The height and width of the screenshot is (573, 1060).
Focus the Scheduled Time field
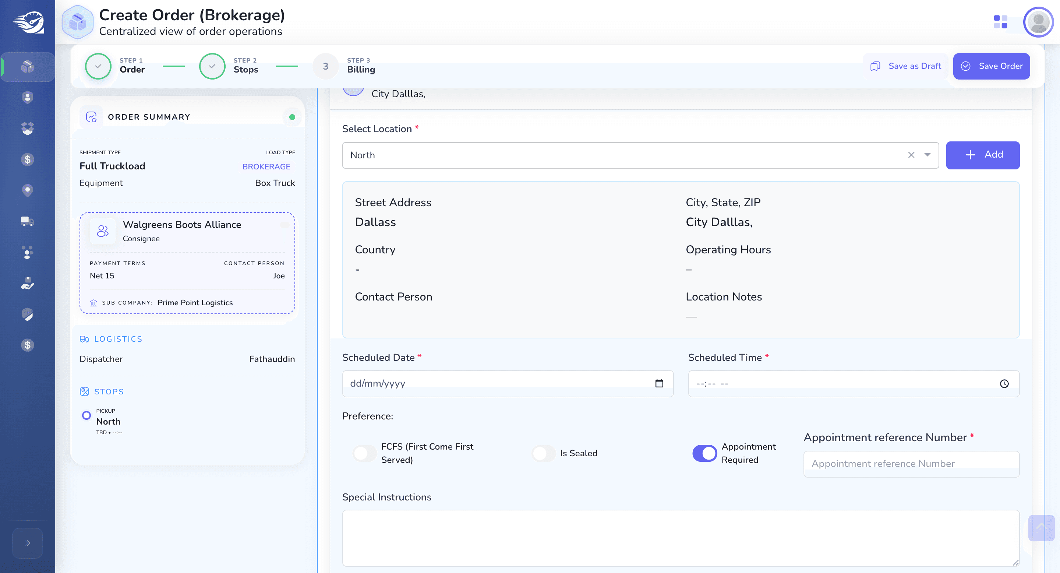(853, 383)
